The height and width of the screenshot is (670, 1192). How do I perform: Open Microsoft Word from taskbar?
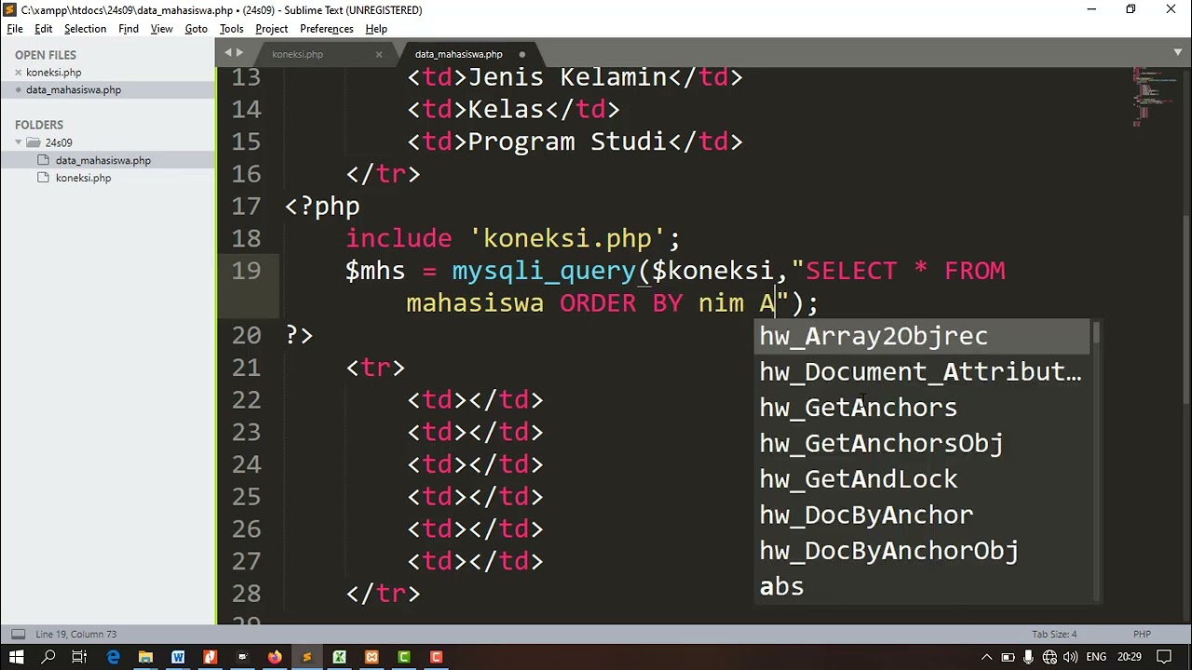[178, 657]
